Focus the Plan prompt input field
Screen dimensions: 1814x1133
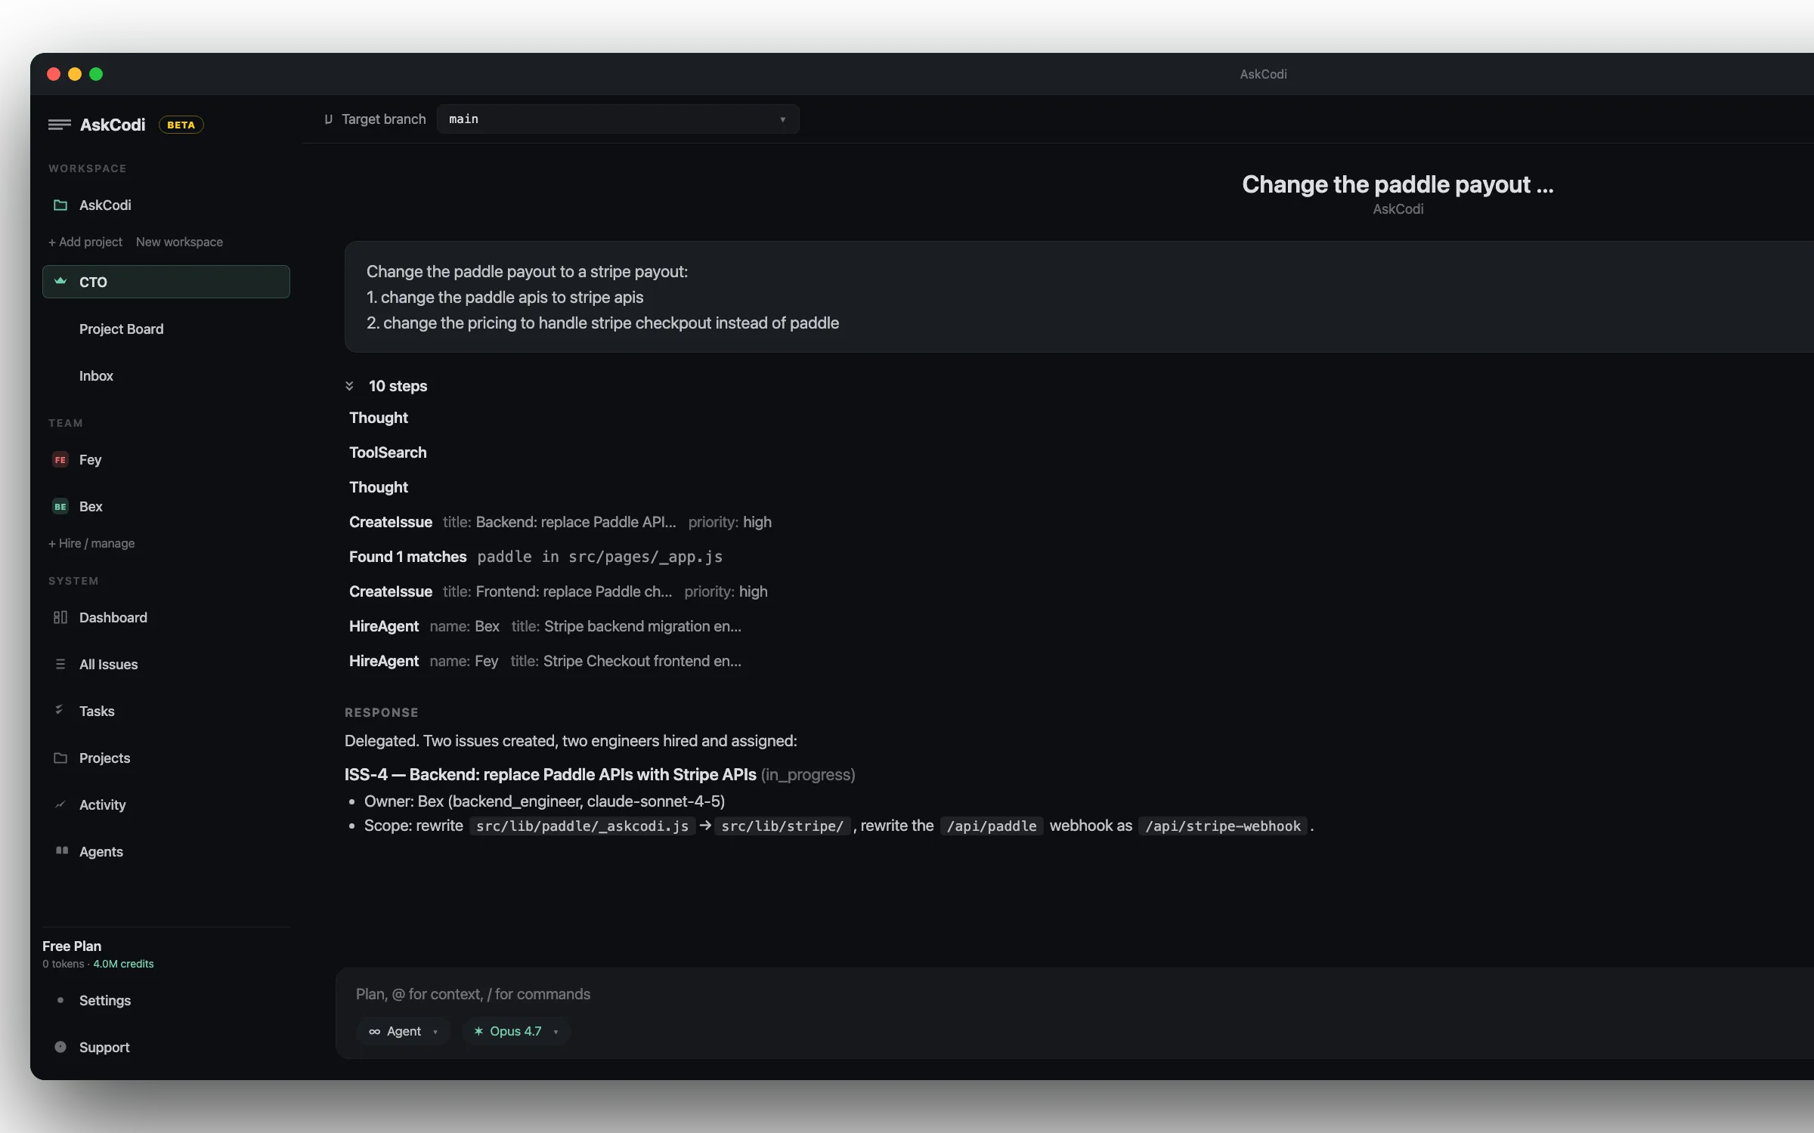pos(1073,995)
